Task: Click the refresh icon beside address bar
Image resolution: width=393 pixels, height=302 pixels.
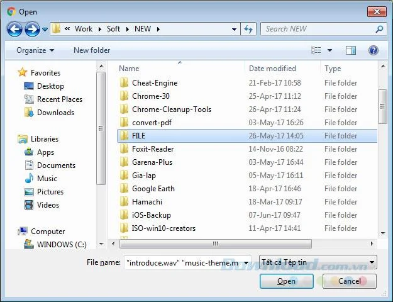Action: tap(248, 29)
